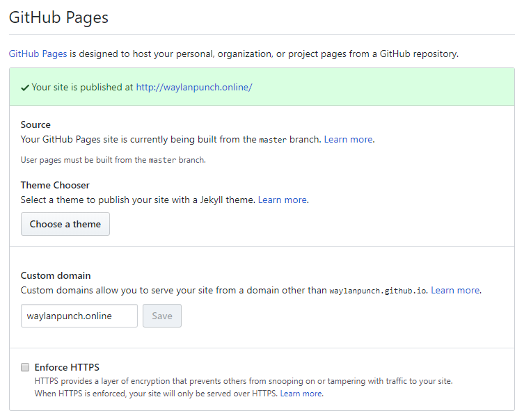Image resolution: width=524 pixels, height=420 pixels.
Task: Open the GitHub Pages intro link
Action: coord(38,54)
